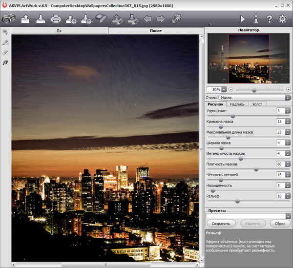Click the Сброс reset button
293x268 pixels.
(x=280, y=223)
